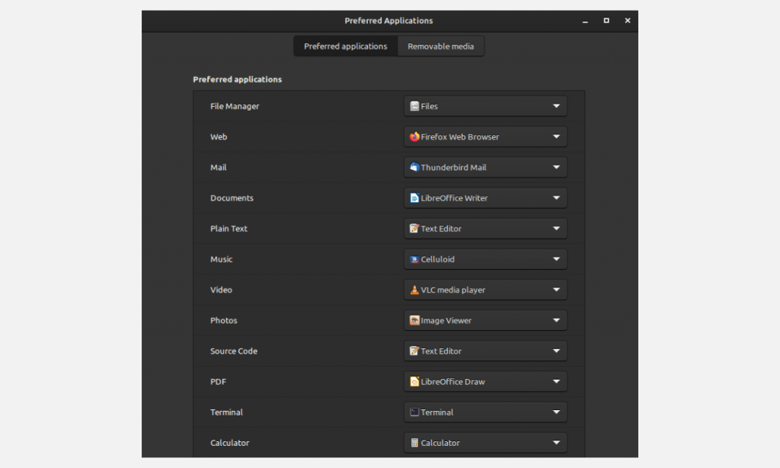Image resolution: width=780 pixels, height=468 pixels.
Task: Click the "Documents" row label
Action: 232,197
